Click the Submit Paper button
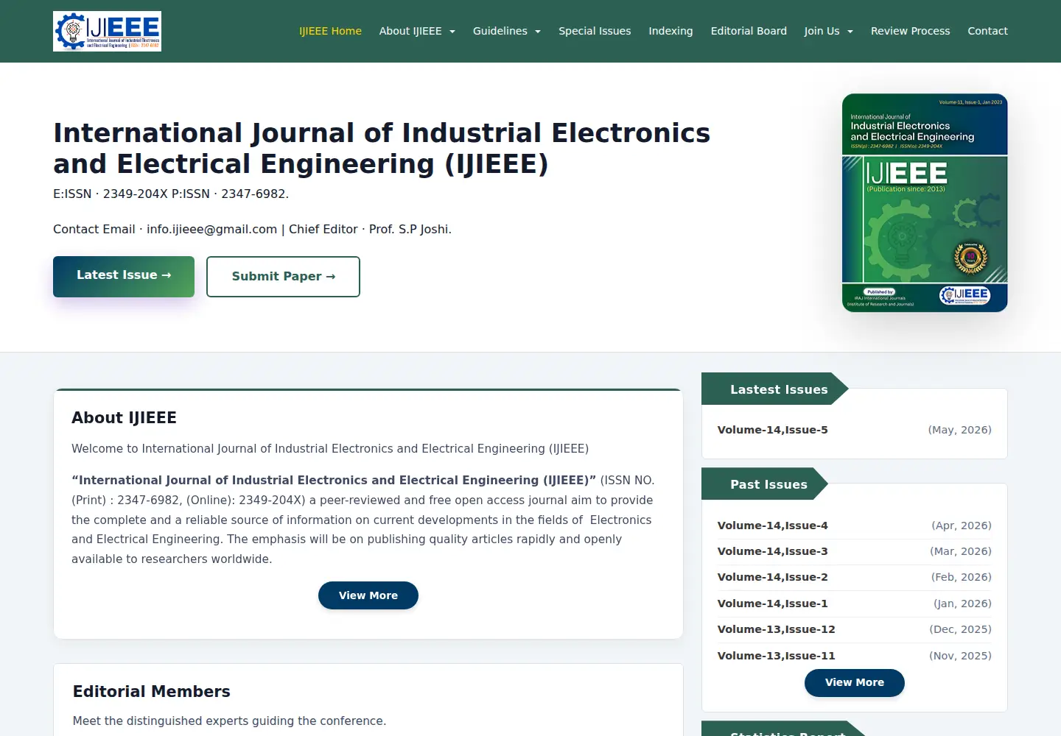The image size is (1061, 736). pyautogui.click(x=283, y=277)
